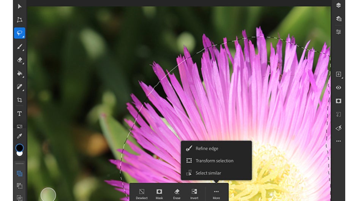The height and width of the screenshot is (201, 357).
Task: Toggle layer visibility eye icon
Action: [338, 88]
